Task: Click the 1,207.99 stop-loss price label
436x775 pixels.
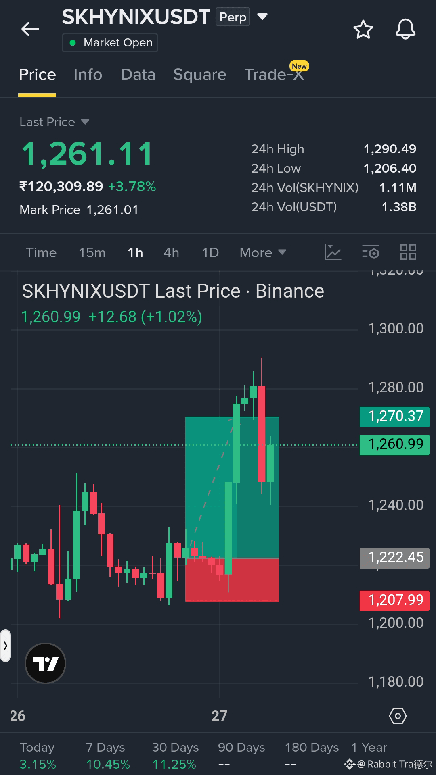Action: tap(395, 600)
